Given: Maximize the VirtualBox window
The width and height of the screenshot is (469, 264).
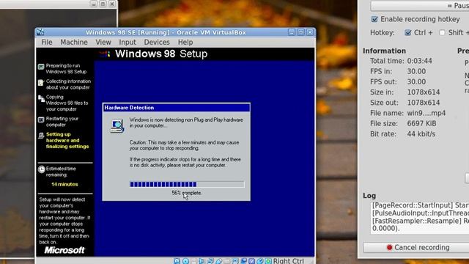Looking at the screenshot, I should (x=301, y=32).
